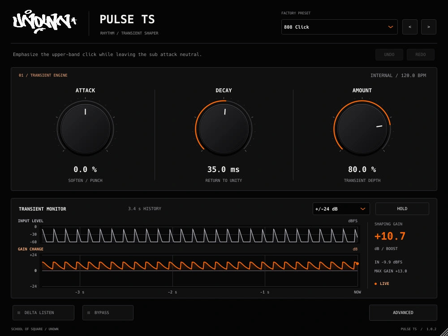Click the Undo button

click(x=389, y=55)
